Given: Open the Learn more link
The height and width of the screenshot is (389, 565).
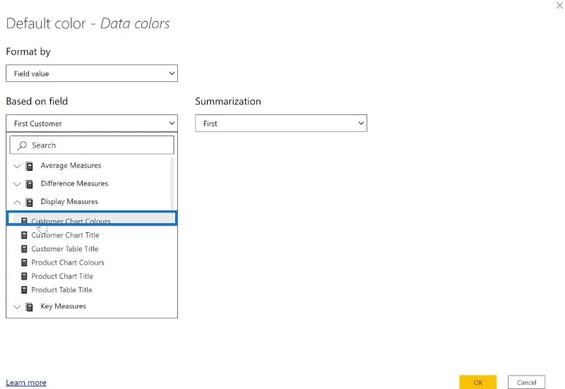Looking at the screenshot, I should tap(26, 383).
